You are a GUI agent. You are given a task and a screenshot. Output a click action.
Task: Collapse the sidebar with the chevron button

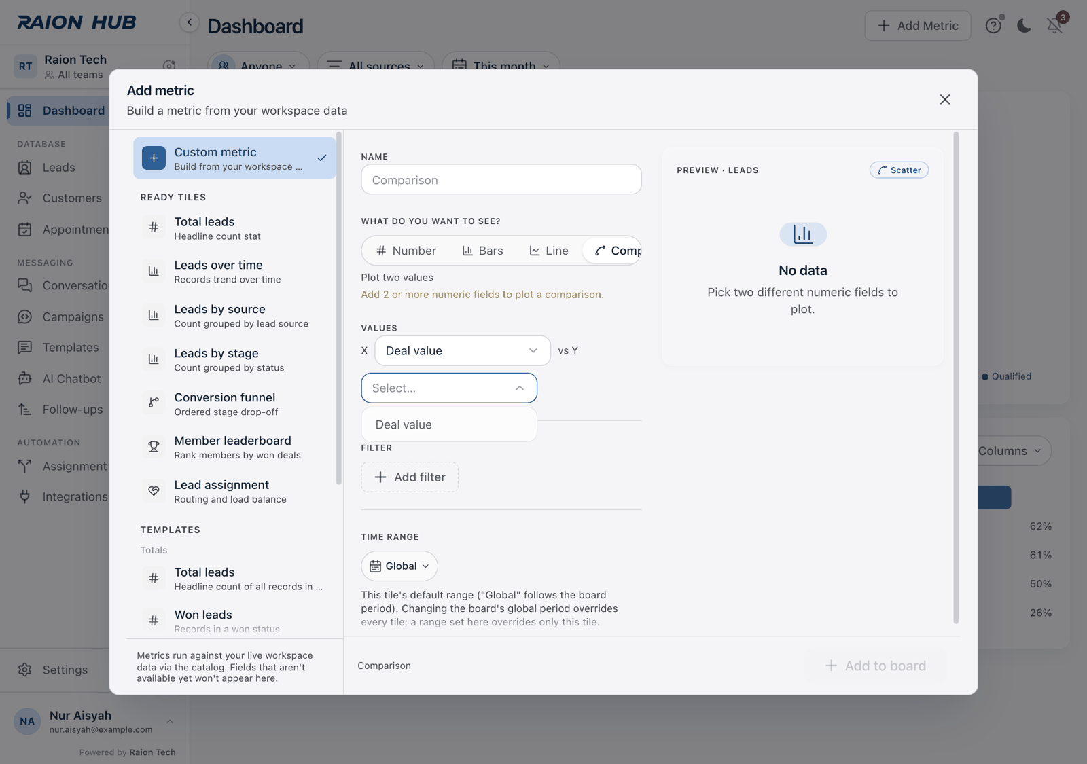[x=190, y=22]
